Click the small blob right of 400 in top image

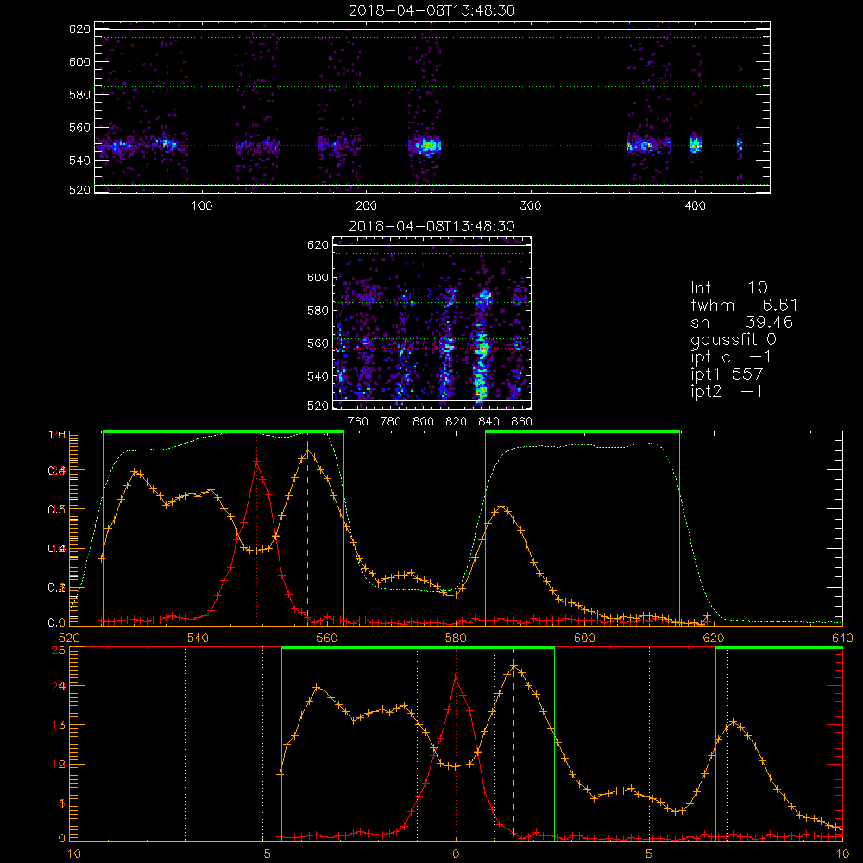[x=740, y=145]
